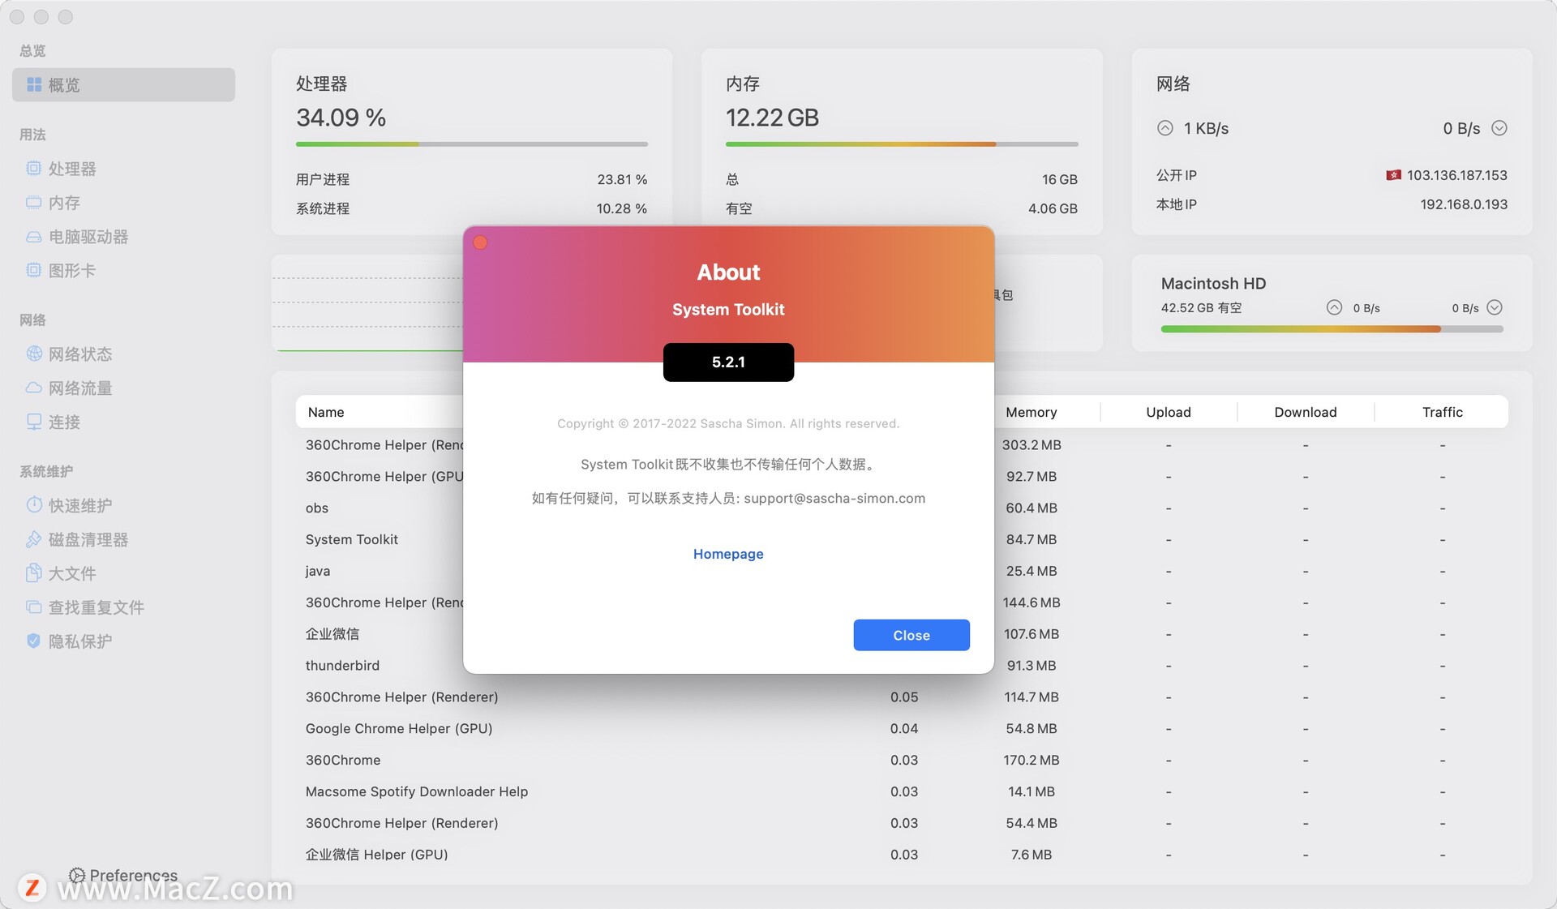Click the memory usage progress bar

click(902, 144)
